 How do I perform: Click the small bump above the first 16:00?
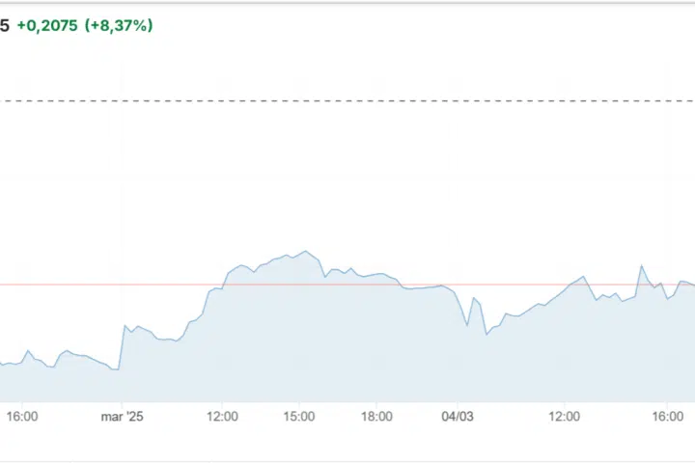pos(27,351)
